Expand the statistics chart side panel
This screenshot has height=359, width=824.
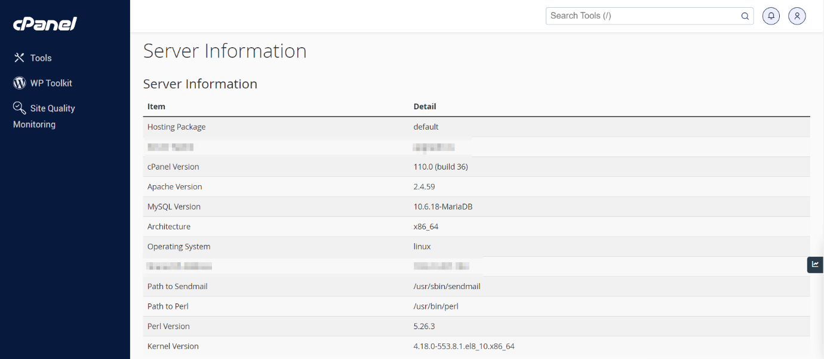[815, 265]
